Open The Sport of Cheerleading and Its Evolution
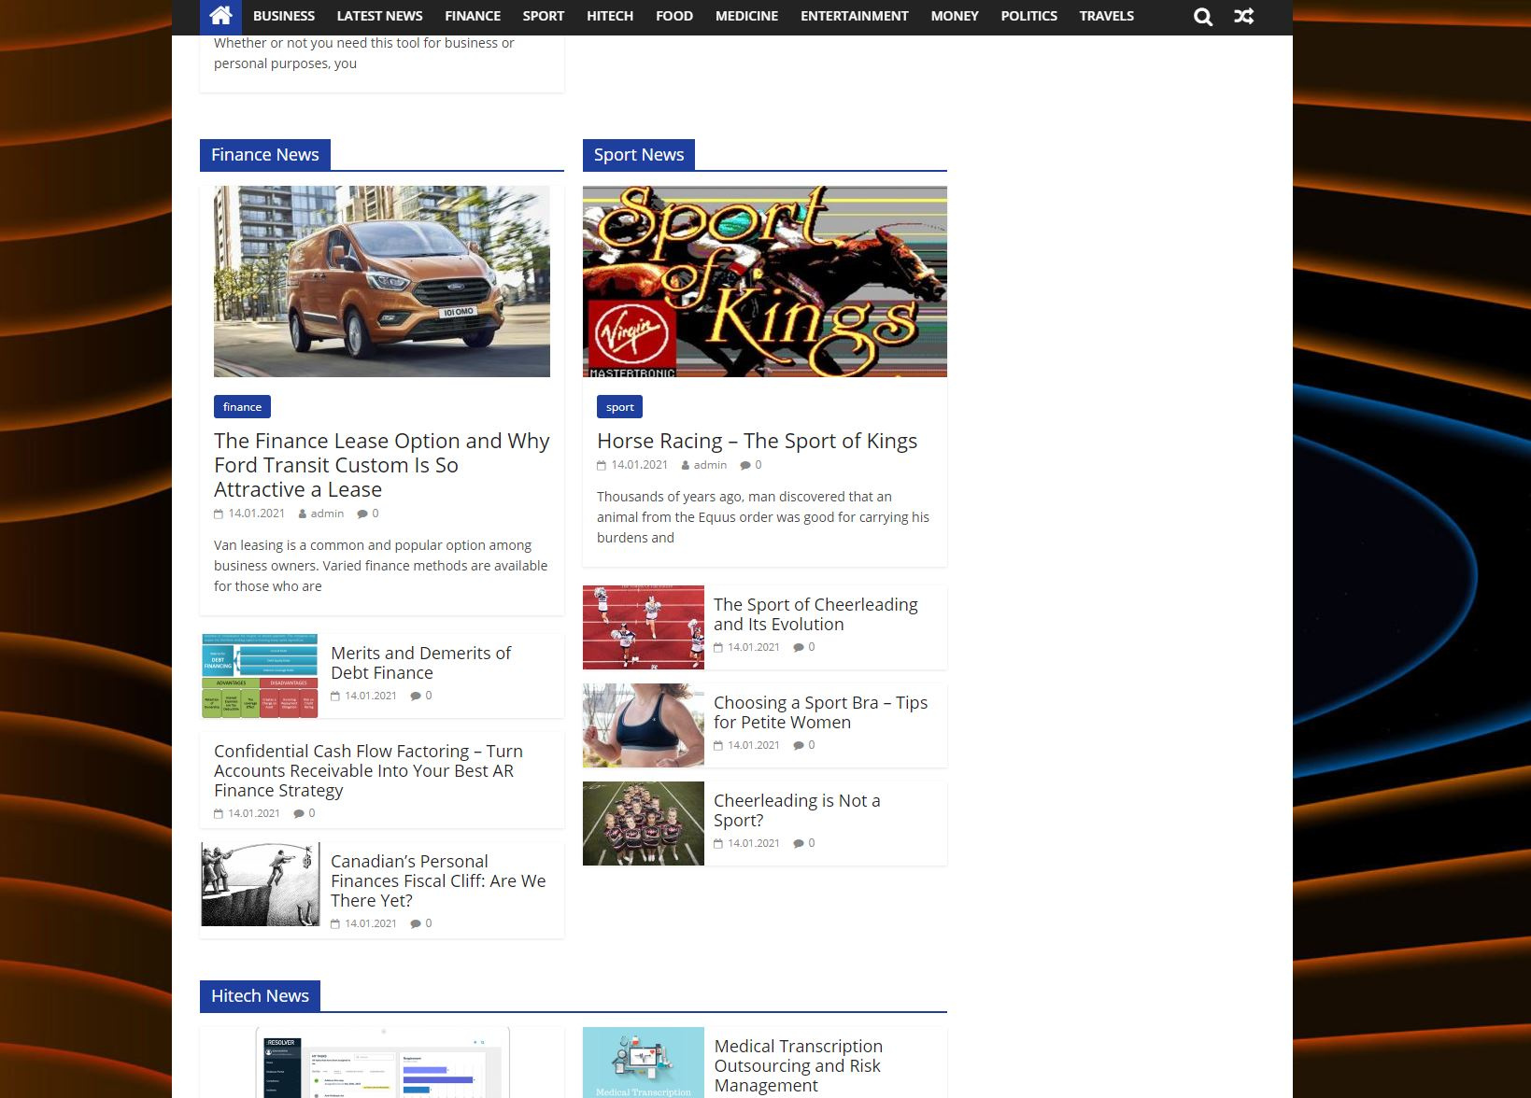Image resolution: width=1531 pixels, height=1098 pixels. tap(815, 614)
